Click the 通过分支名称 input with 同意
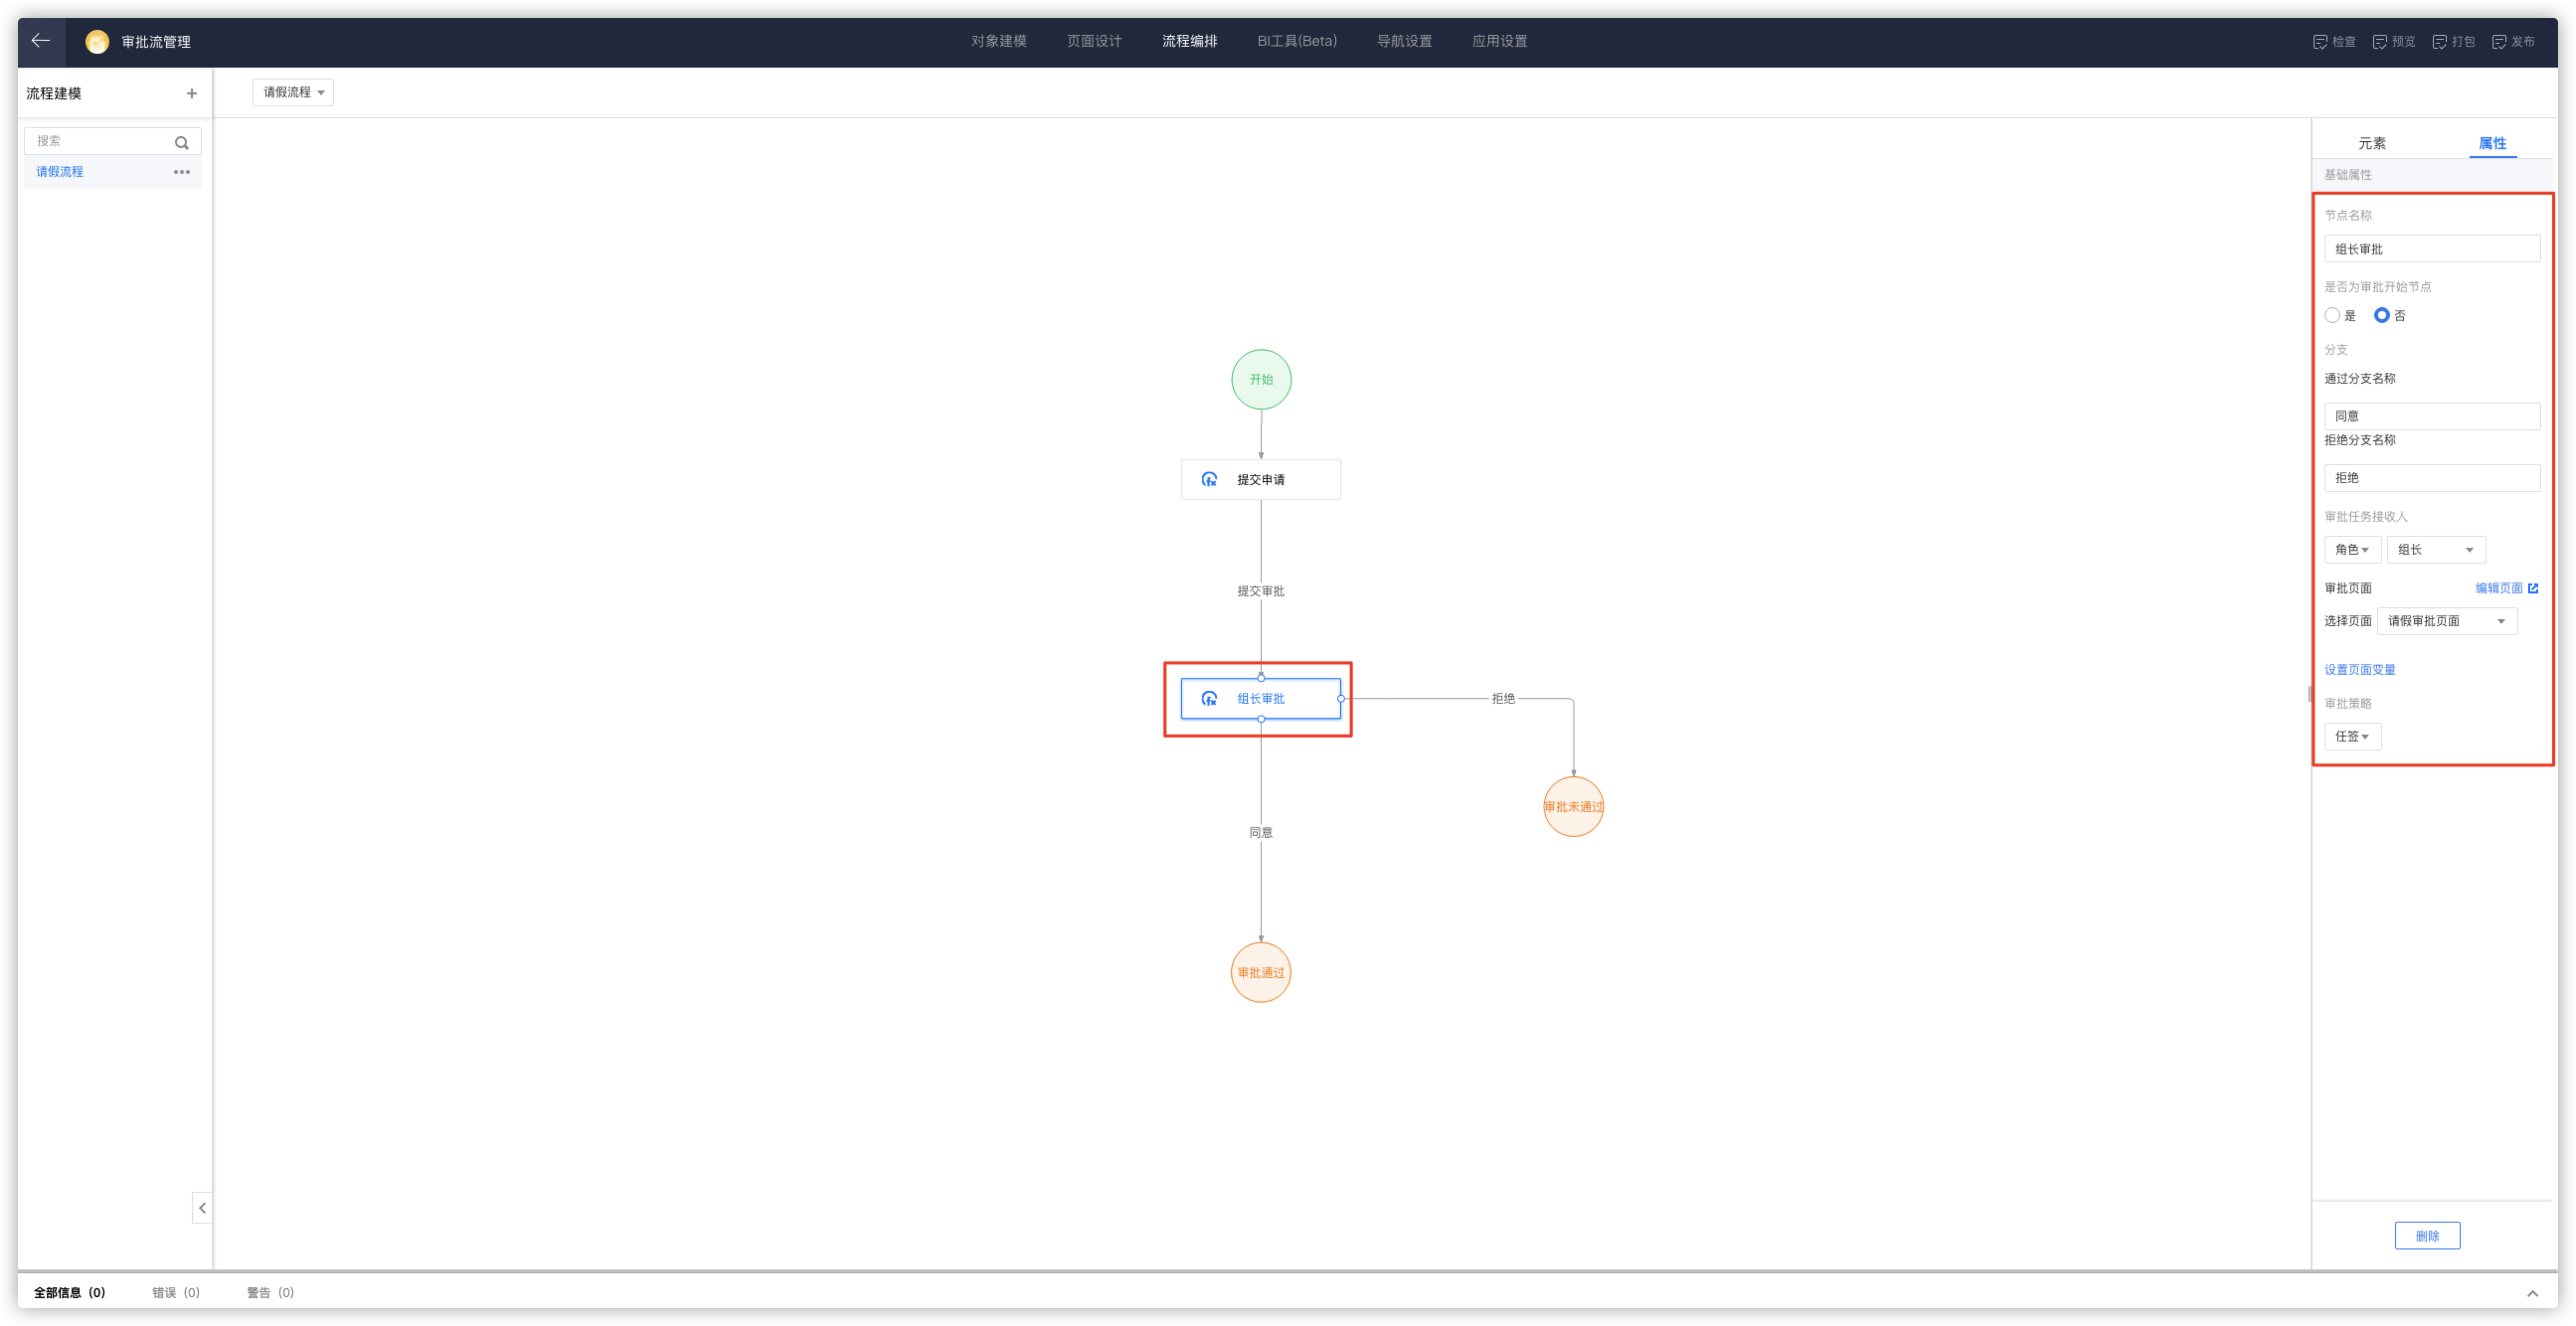2576x1326 pixels. click(x=2432, y=416)
